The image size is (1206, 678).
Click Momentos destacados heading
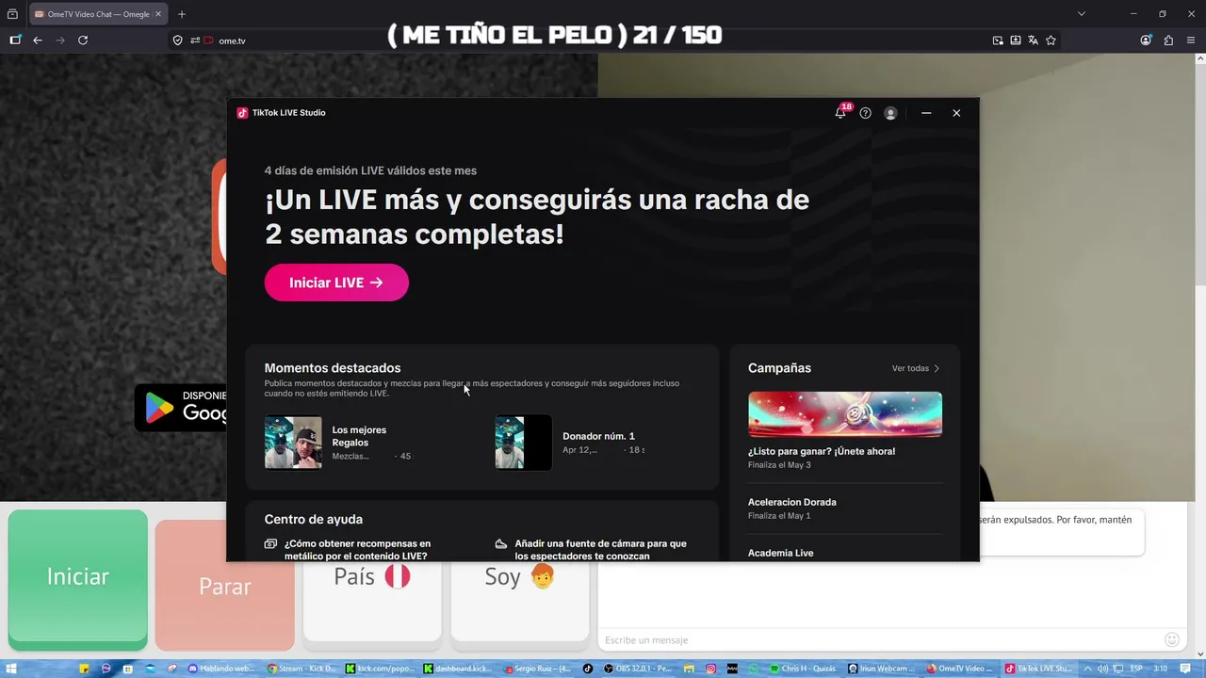coord(333,368)
